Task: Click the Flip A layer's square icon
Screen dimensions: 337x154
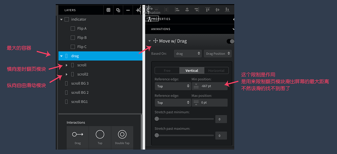Action: point(73,28)
